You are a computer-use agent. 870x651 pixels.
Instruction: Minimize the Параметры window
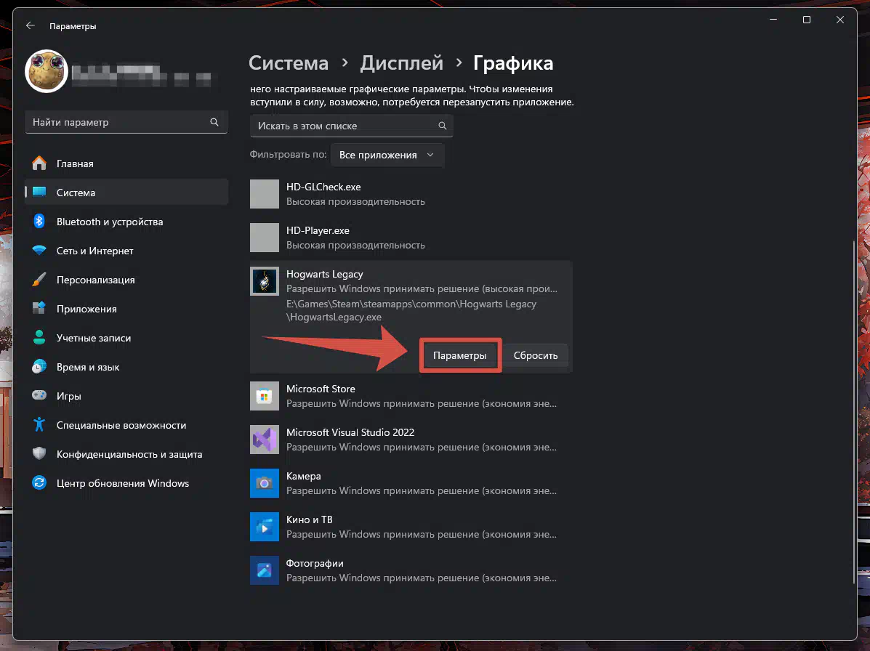coord(773,20)
